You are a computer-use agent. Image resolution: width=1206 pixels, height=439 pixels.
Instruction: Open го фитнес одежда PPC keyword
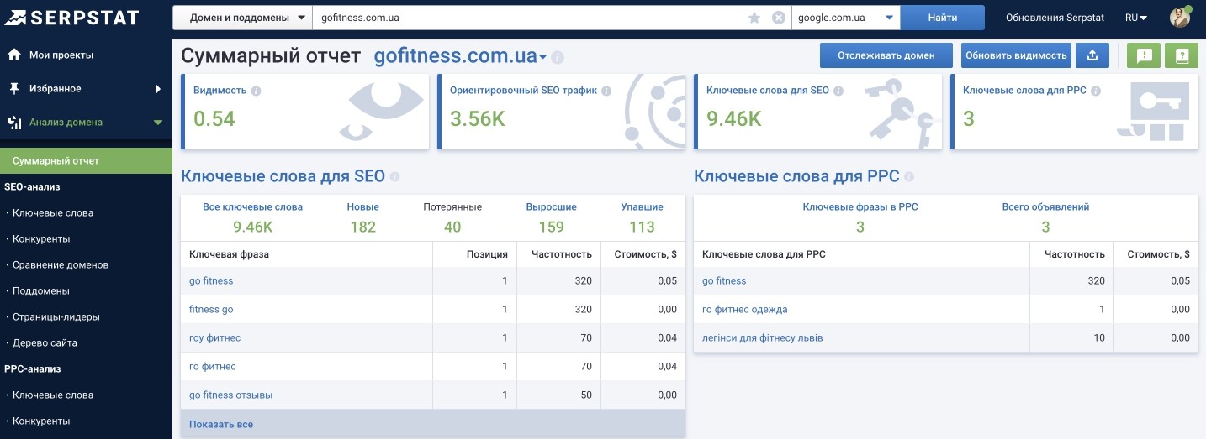point(745,309)
